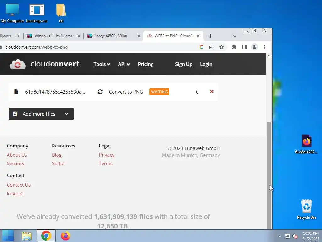Click the loading spinner on the file row

click(x=197, y=92)
